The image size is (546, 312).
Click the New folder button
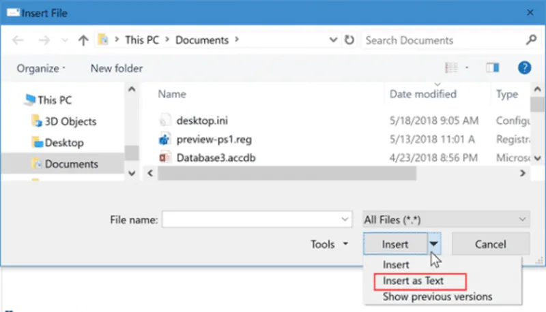(117, 68)
